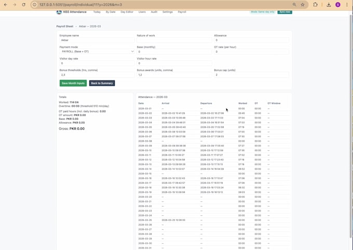
Task: Click the 2026-03-05 departure time cell
Action: (x=212, y=127)
